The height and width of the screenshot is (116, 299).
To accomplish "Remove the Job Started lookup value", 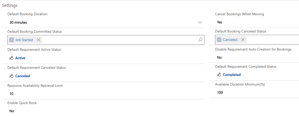I will point(38,40).
